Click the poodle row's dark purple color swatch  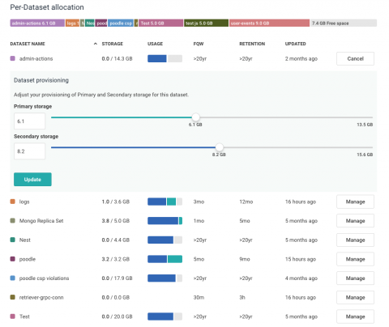(x=12, y=259)
